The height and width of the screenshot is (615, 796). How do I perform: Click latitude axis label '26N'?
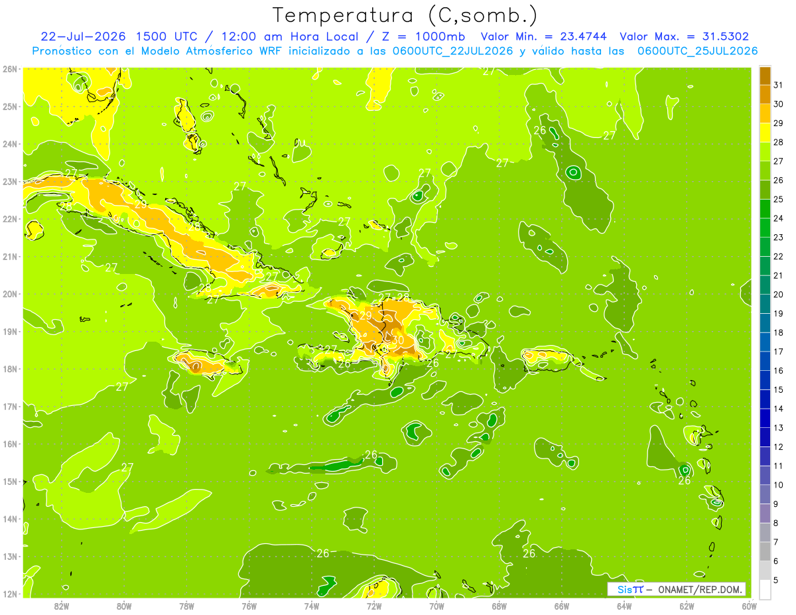pyautogui.click(x=9, y=68)
